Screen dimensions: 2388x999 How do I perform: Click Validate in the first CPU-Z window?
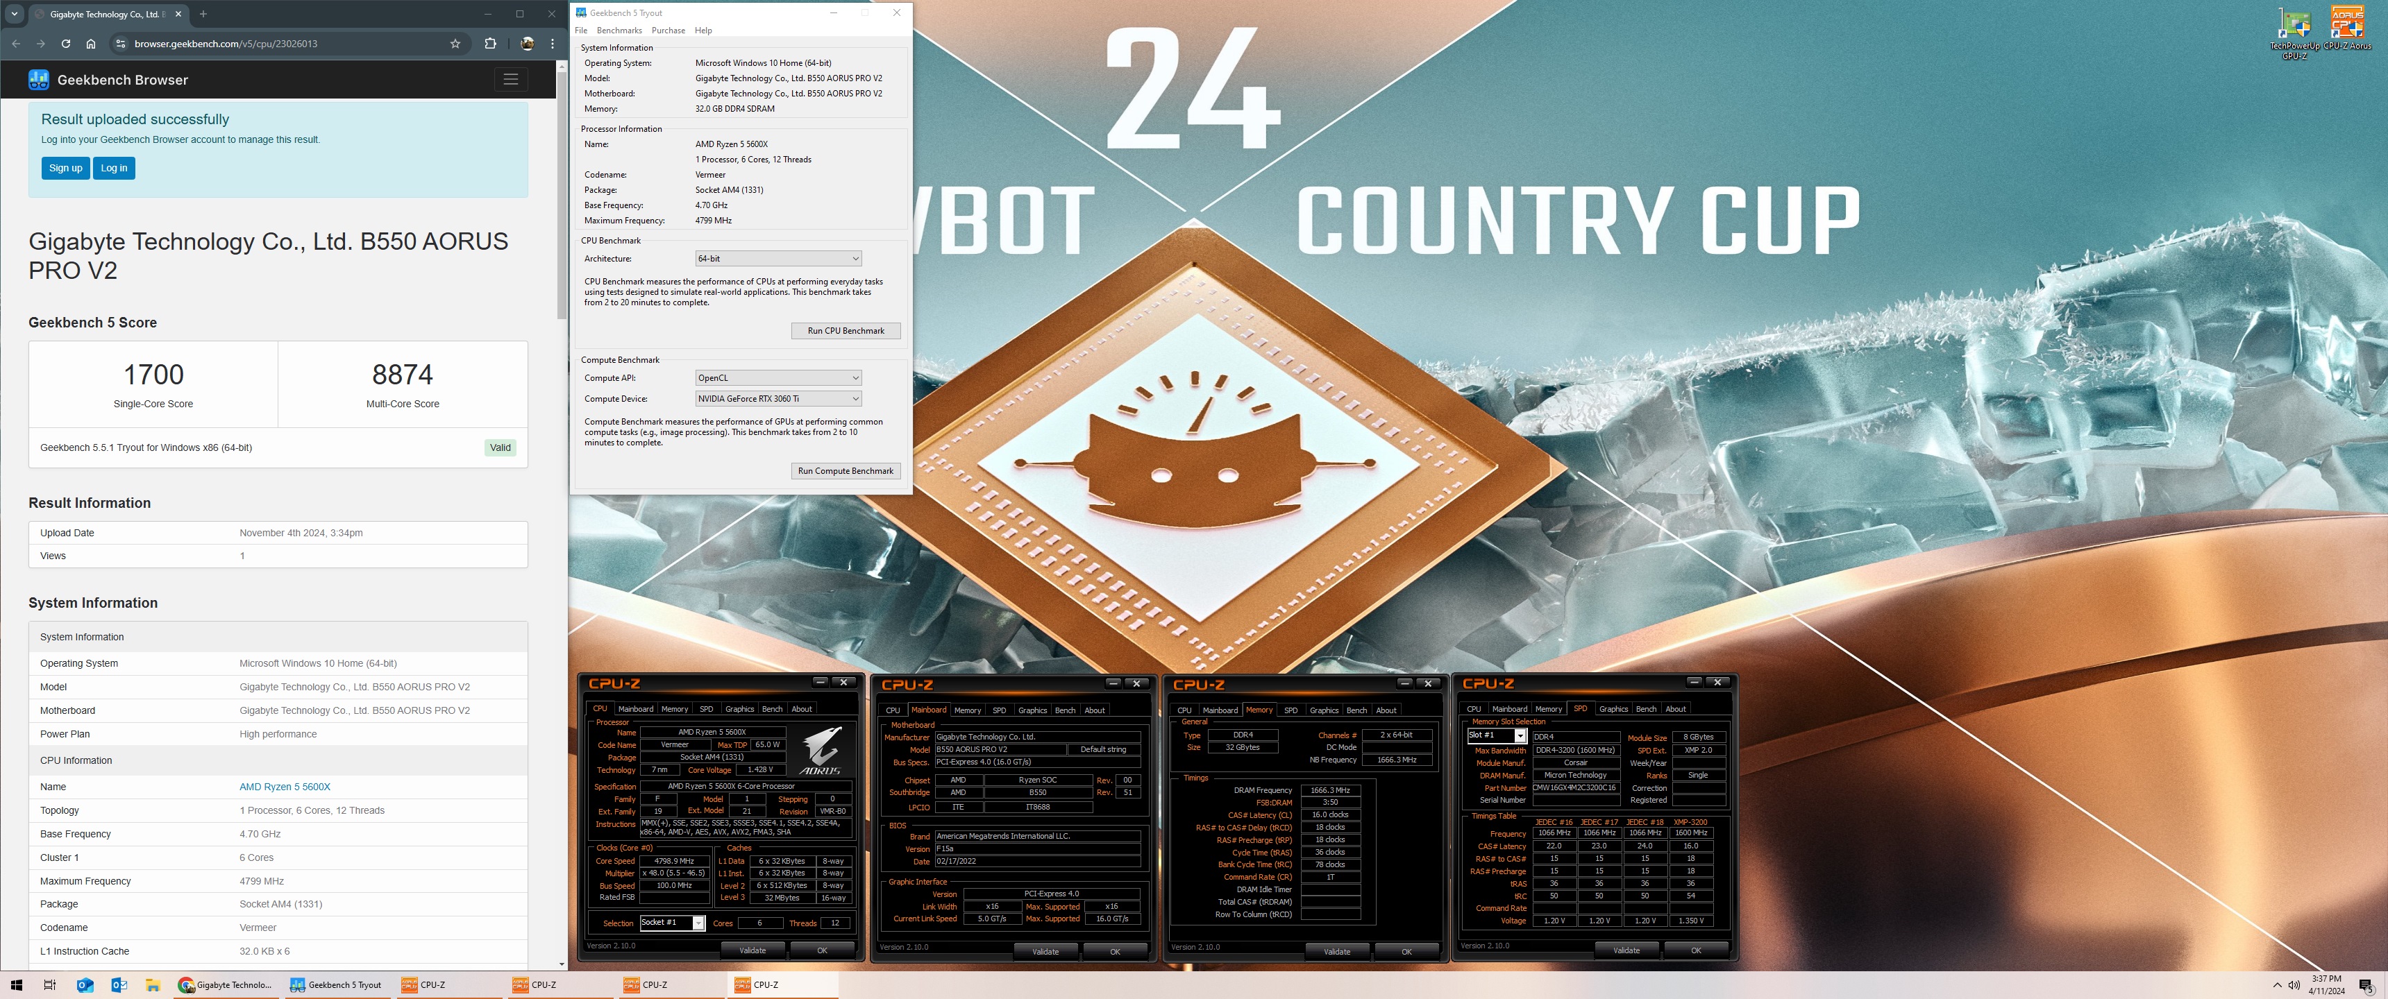tap(752, 950)
